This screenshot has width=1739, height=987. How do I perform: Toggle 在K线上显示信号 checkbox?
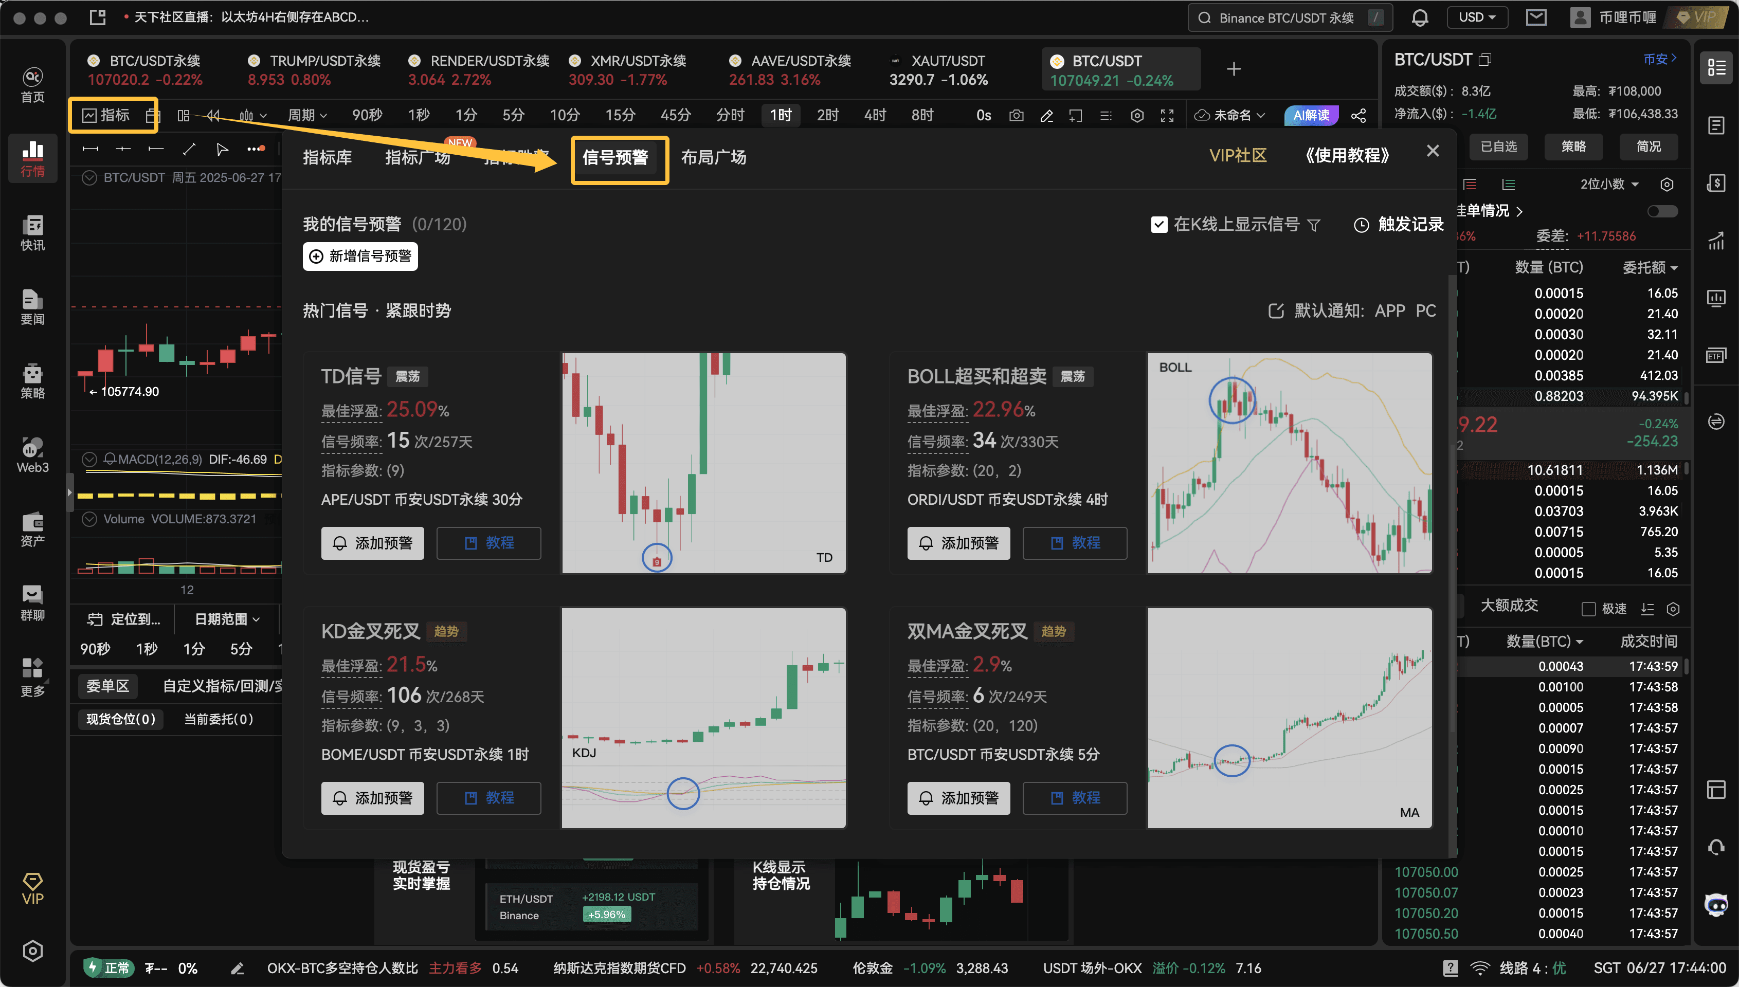(1160, 224)
